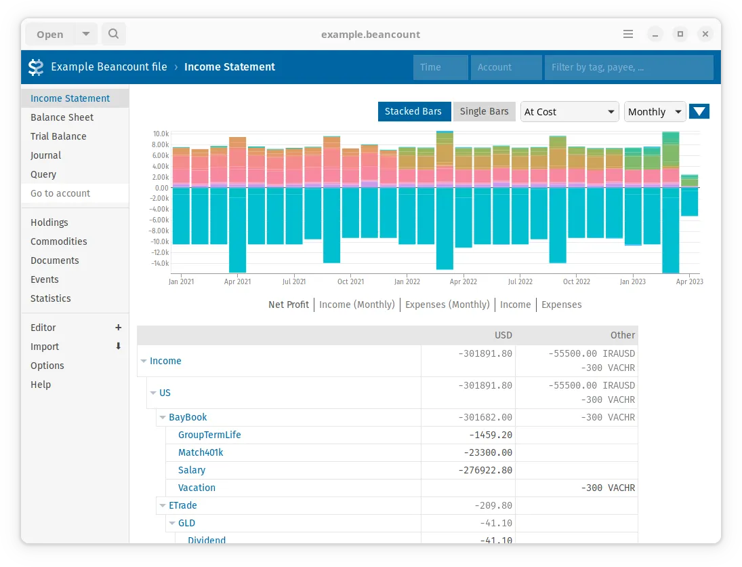
Task: Open the Help page
Action: point(75,385)
